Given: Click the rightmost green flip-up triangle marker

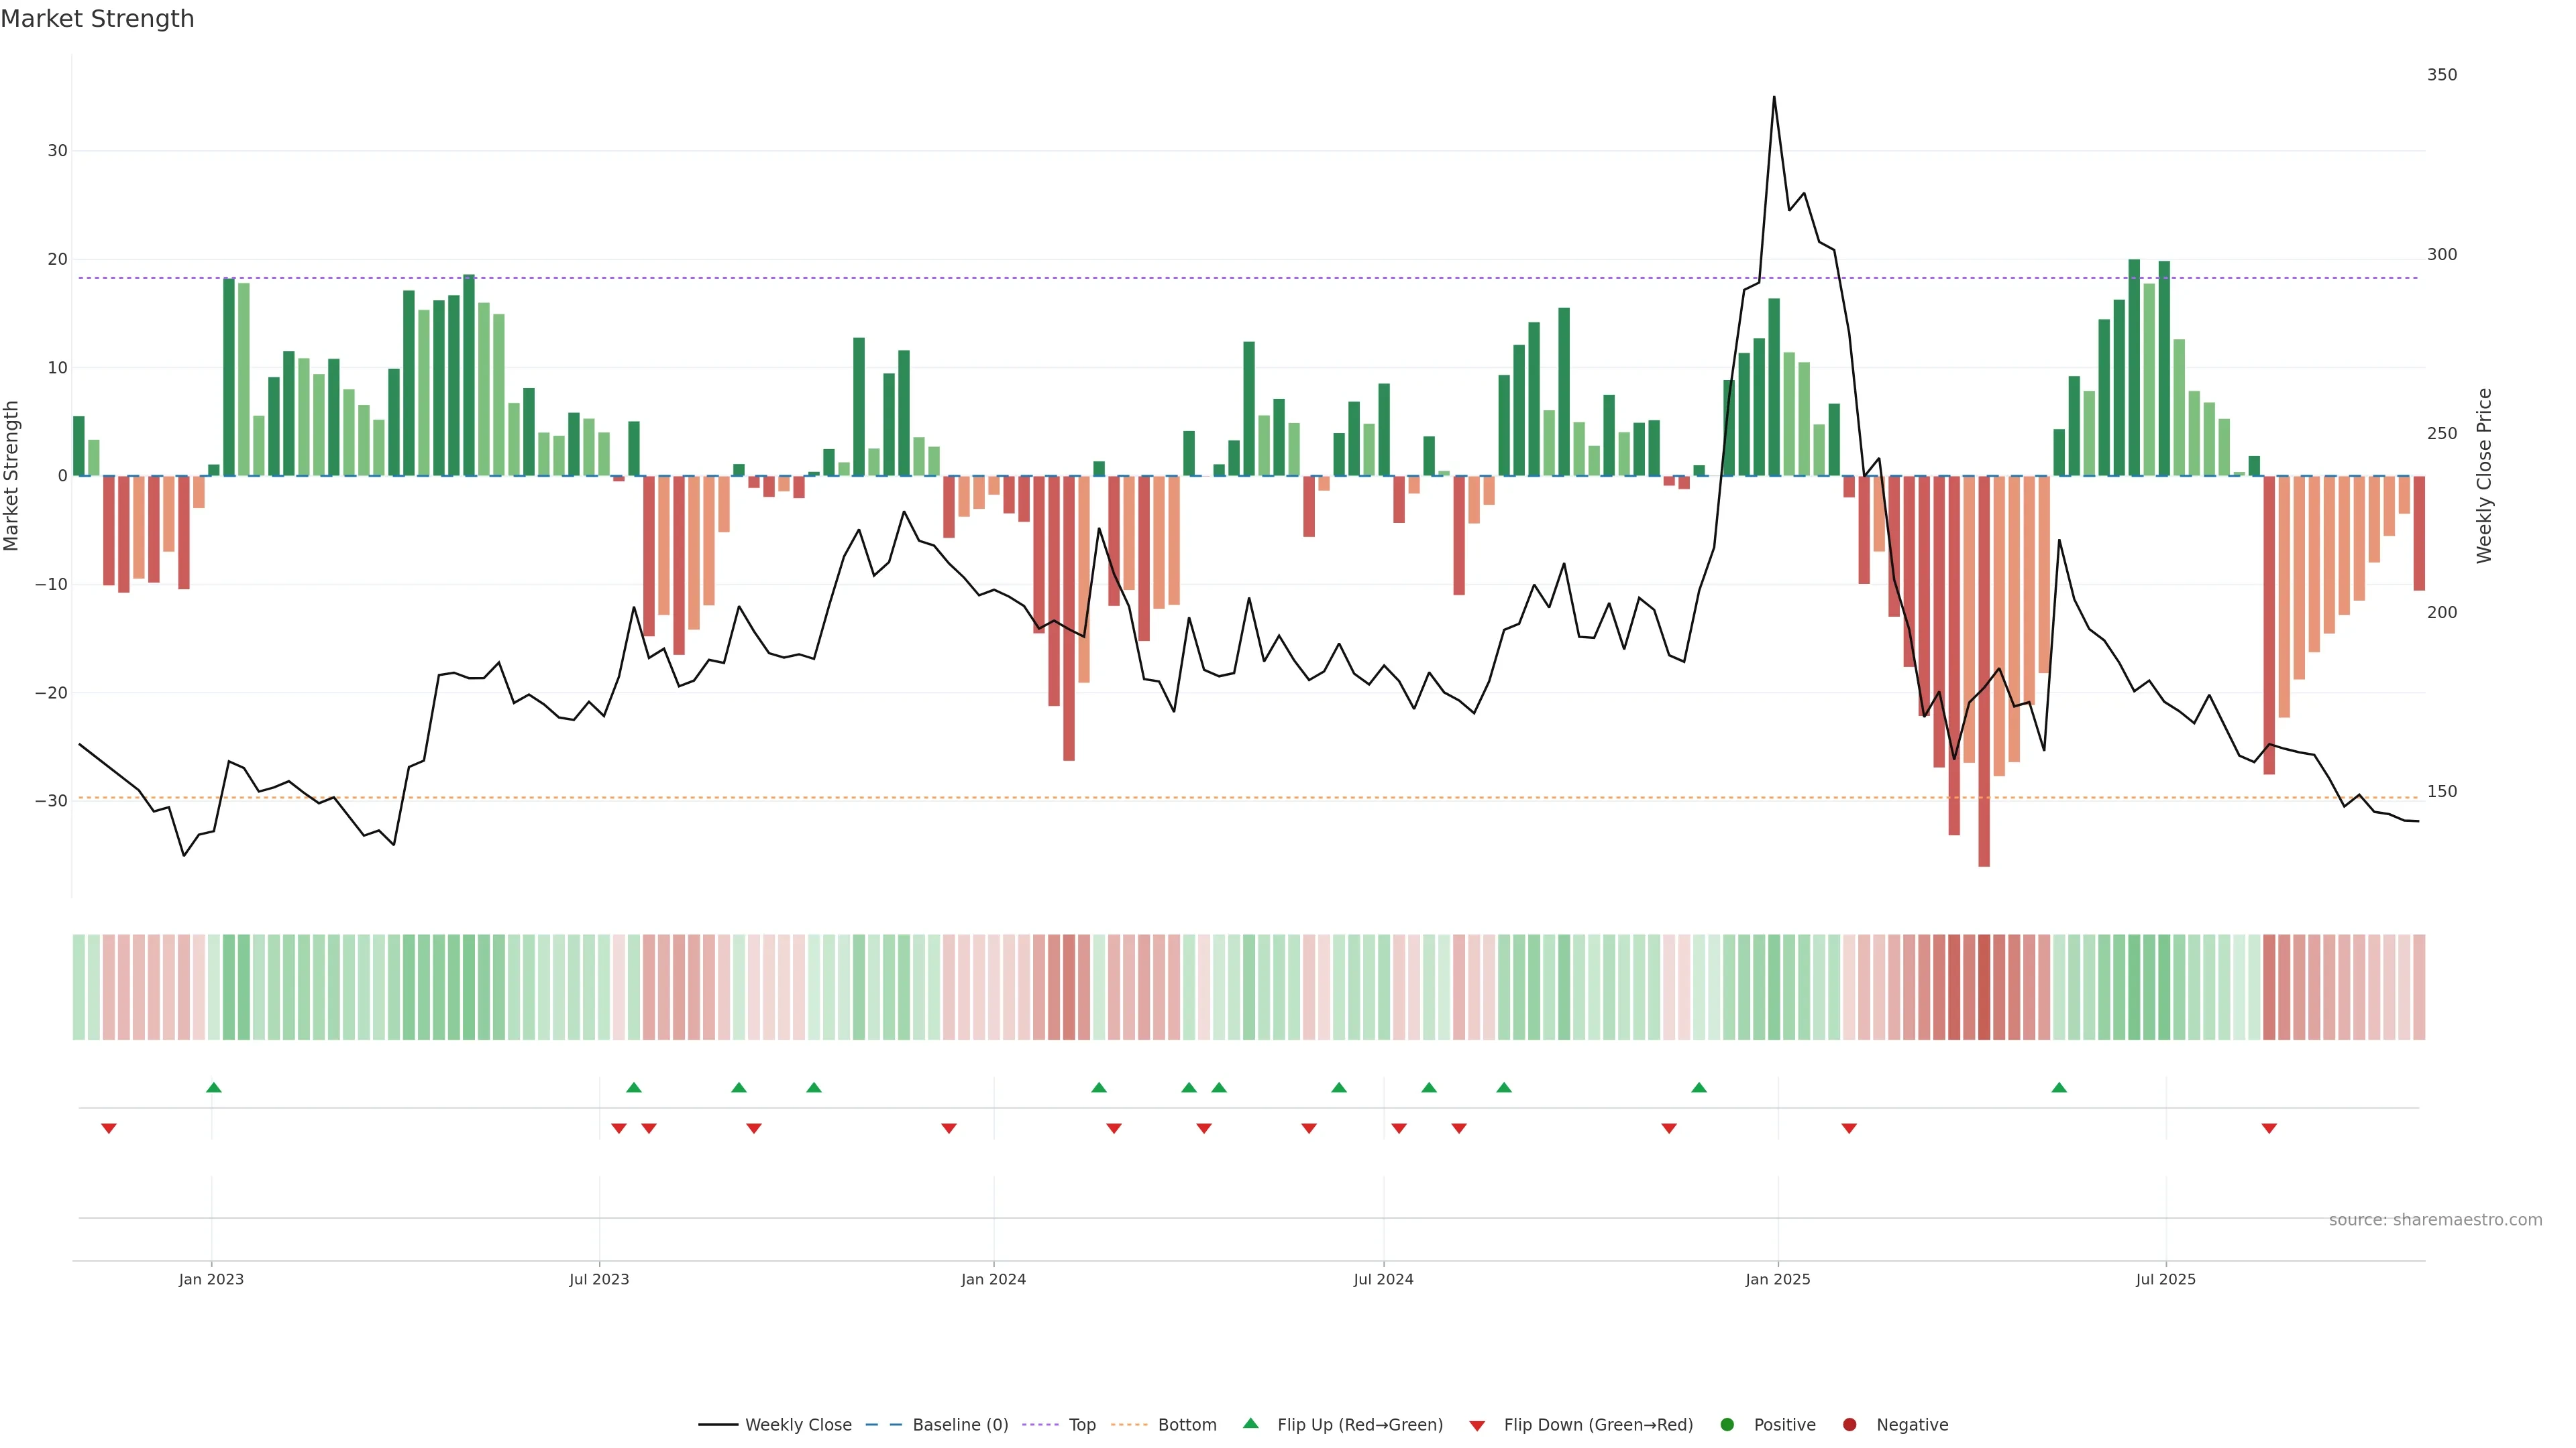Looking at the screenshot, I should pos(2059,1087).
